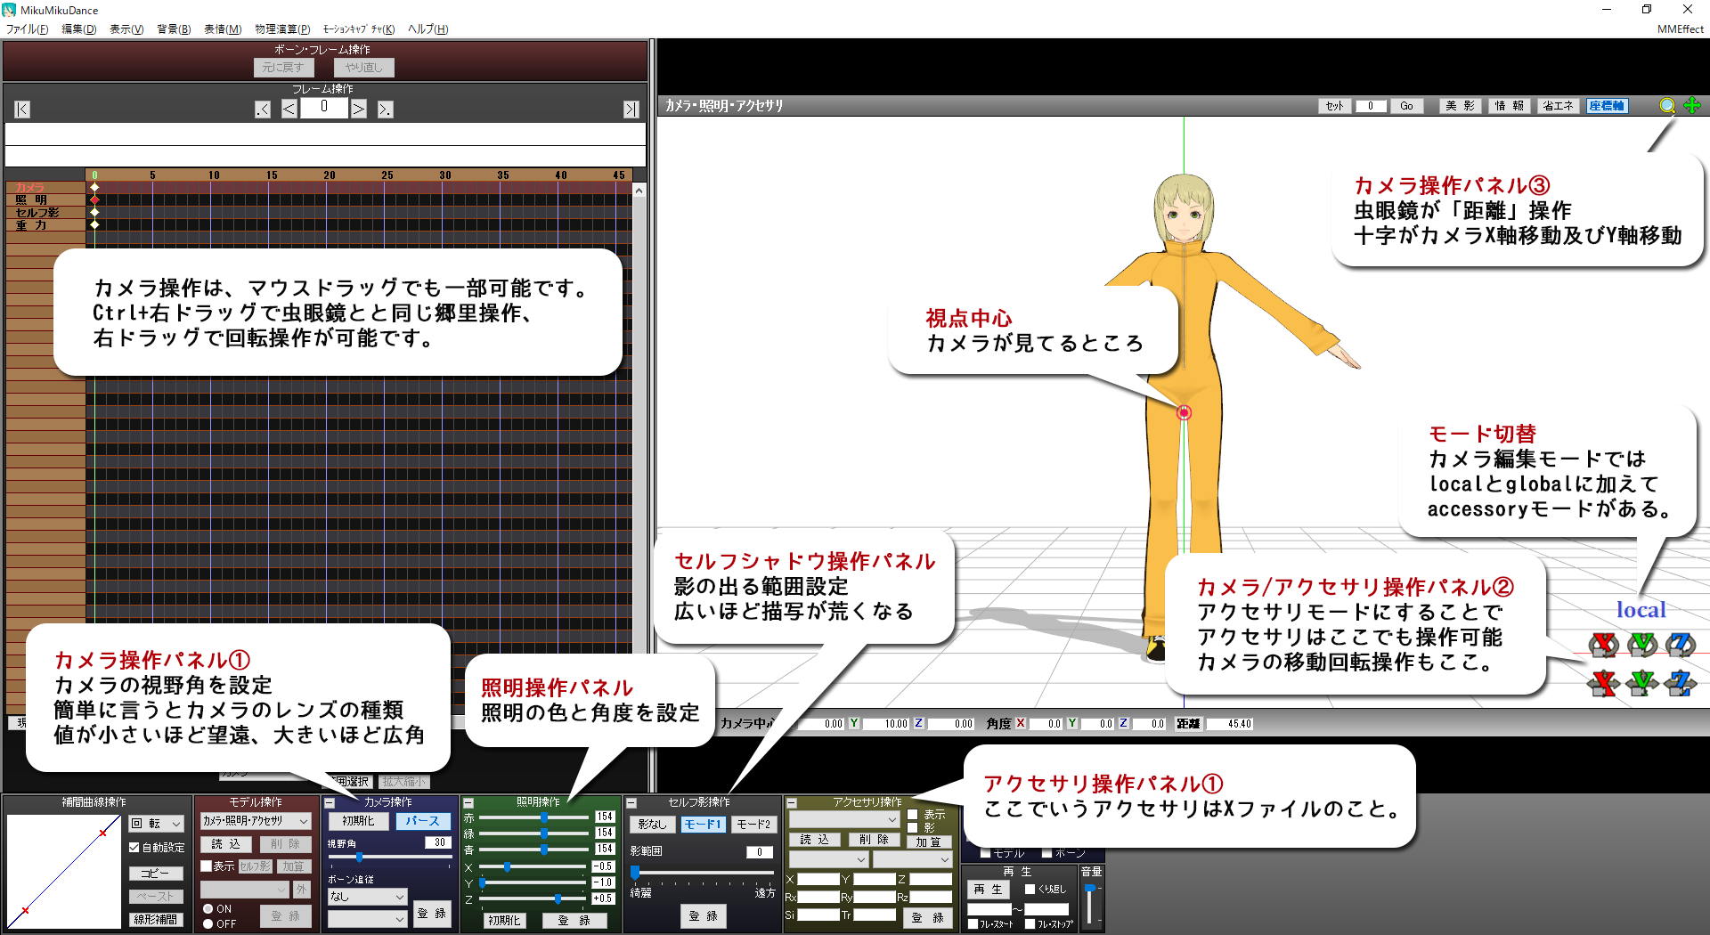Enable the 表示 checkbox in accessory panel
The image size is (1710, 935).
pos(913,815)
